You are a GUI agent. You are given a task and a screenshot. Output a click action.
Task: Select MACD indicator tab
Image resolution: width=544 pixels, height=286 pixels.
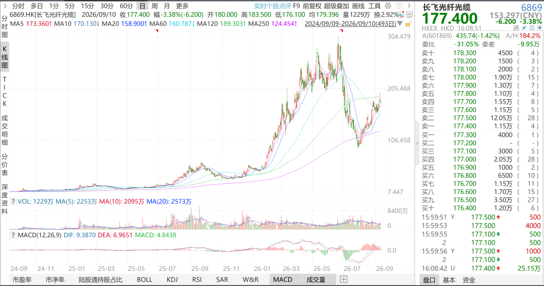(x=283, y=279)
